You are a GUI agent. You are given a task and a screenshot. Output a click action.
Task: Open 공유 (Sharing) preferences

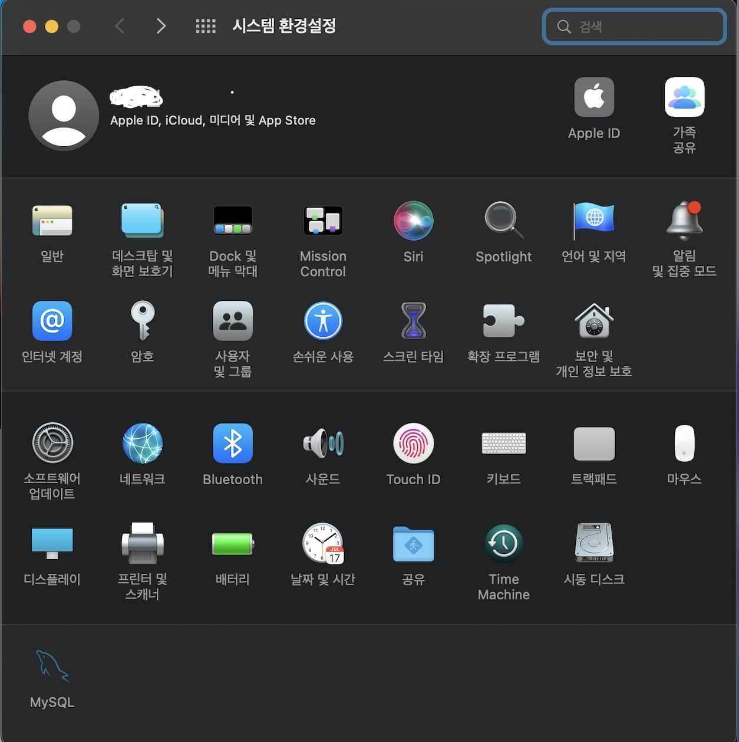413,543
